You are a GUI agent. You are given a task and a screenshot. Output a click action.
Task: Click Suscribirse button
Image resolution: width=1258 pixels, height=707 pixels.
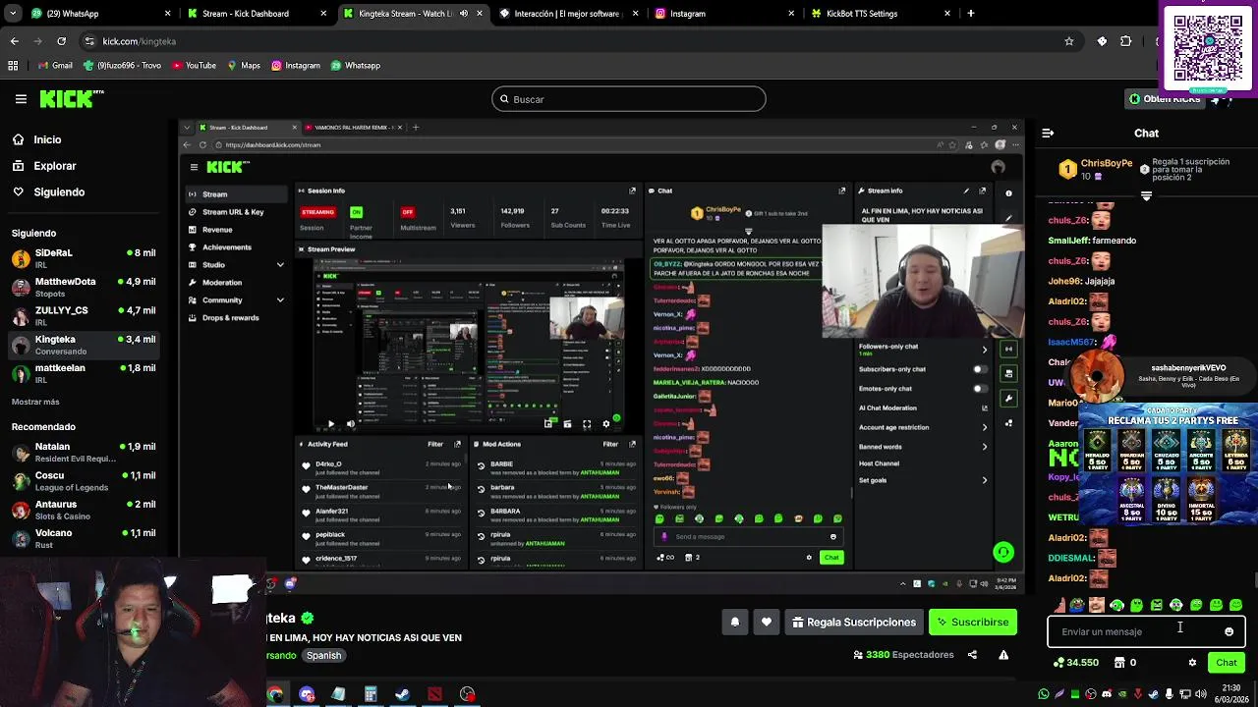coord(973,622)
